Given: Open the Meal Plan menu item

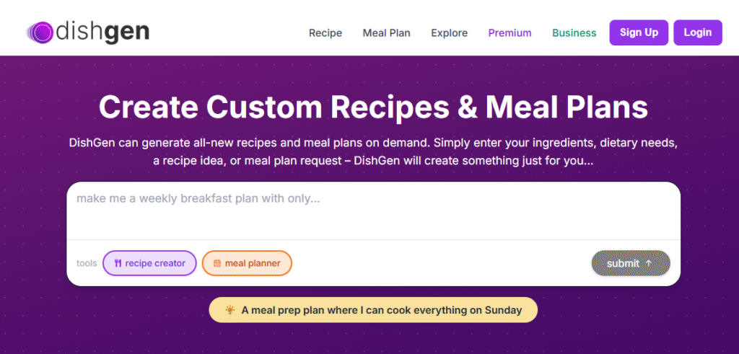Looking at the screenshot, I should click(386, 32).
